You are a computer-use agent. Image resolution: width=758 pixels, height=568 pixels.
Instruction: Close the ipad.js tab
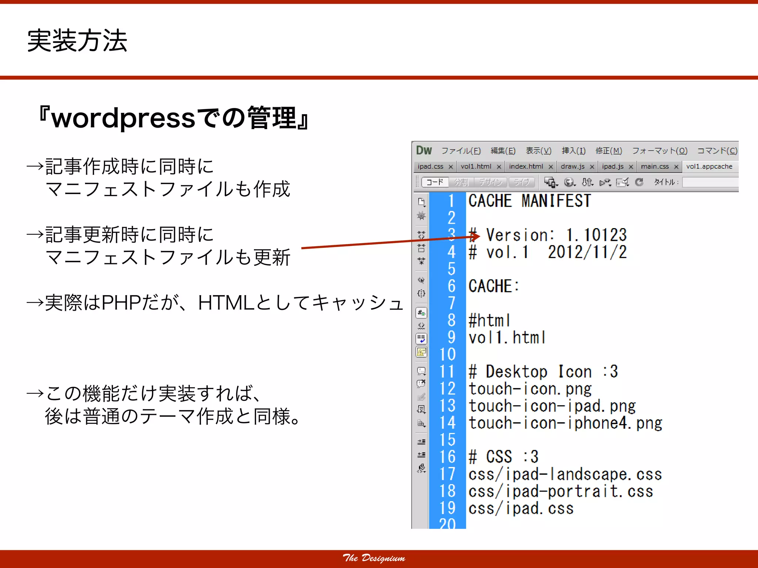[x=631, y=167]
